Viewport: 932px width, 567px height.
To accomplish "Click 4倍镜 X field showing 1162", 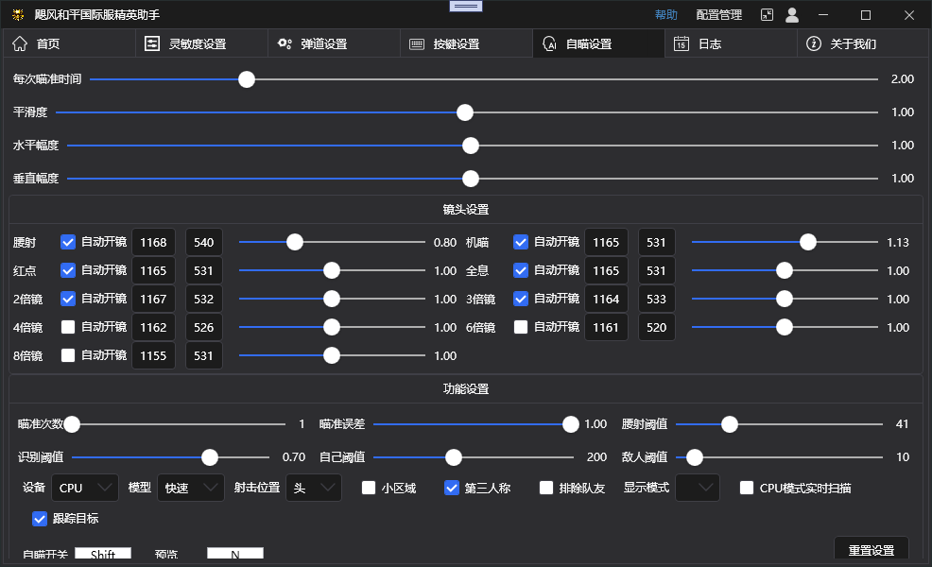I will pos(153,327).
